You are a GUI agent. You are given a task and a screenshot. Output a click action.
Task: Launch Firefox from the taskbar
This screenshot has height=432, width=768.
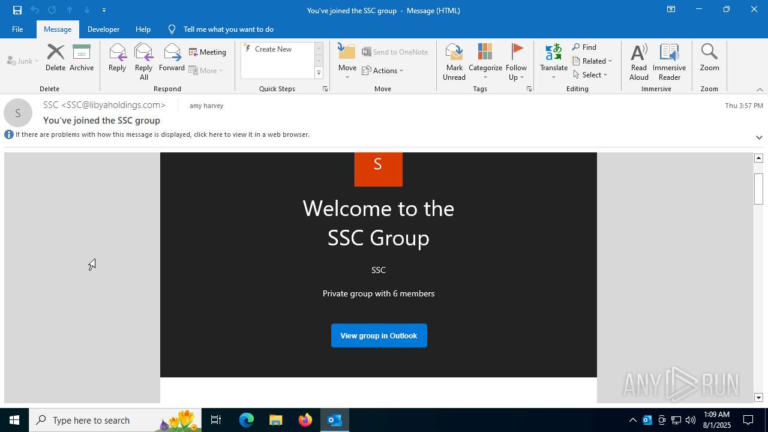(305, 420)
